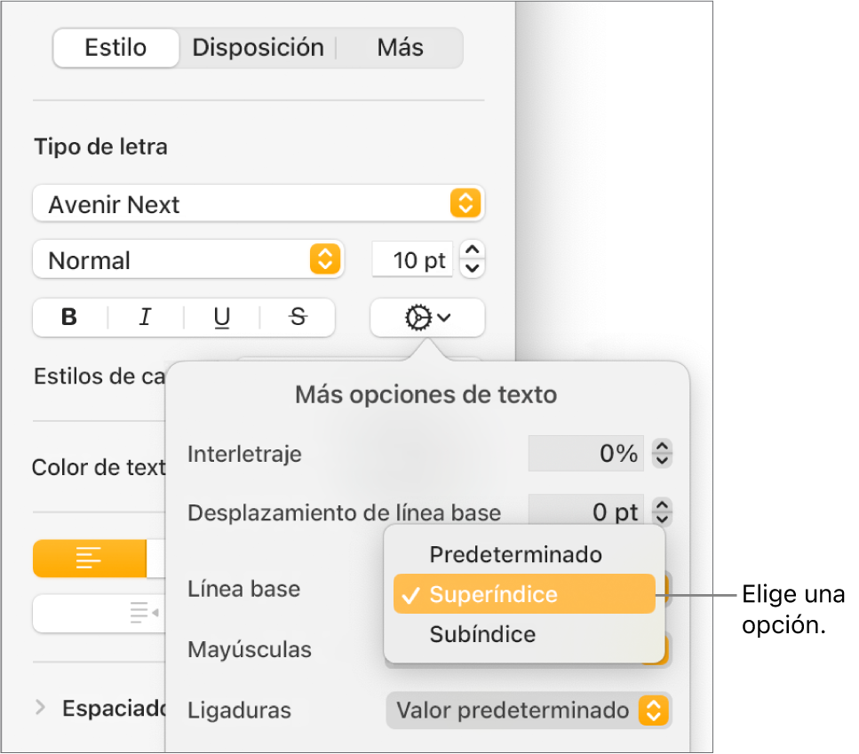This screenshot has height=754, width=859.
Task: Open the Ligaduras Valor predeterminado dropdown
Action: 529,710
